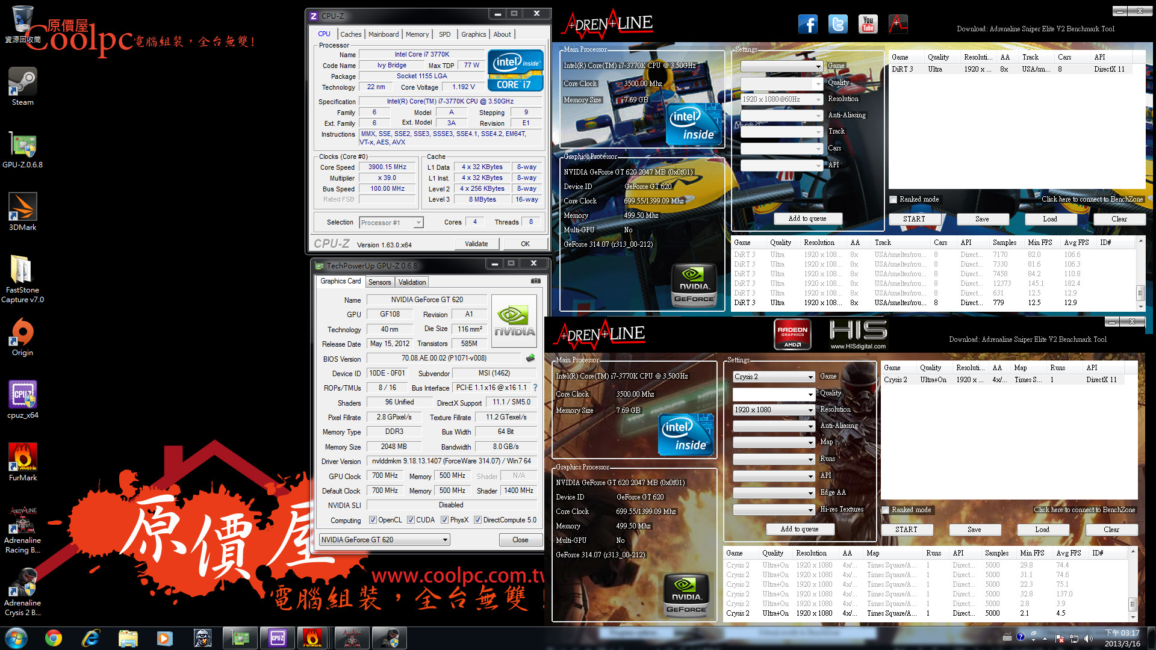Open the GPU-Z.0.6.8 desktop shortcut

click(23, 149)
